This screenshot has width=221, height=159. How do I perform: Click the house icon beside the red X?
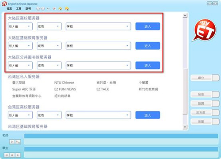(60, 9)
